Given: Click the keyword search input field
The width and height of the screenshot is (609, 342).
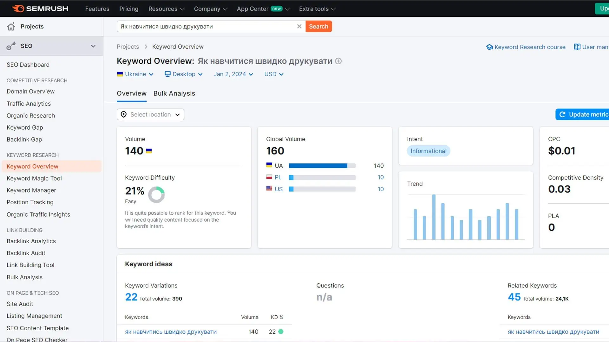Looking at the screenshot, I should (206, 27).
